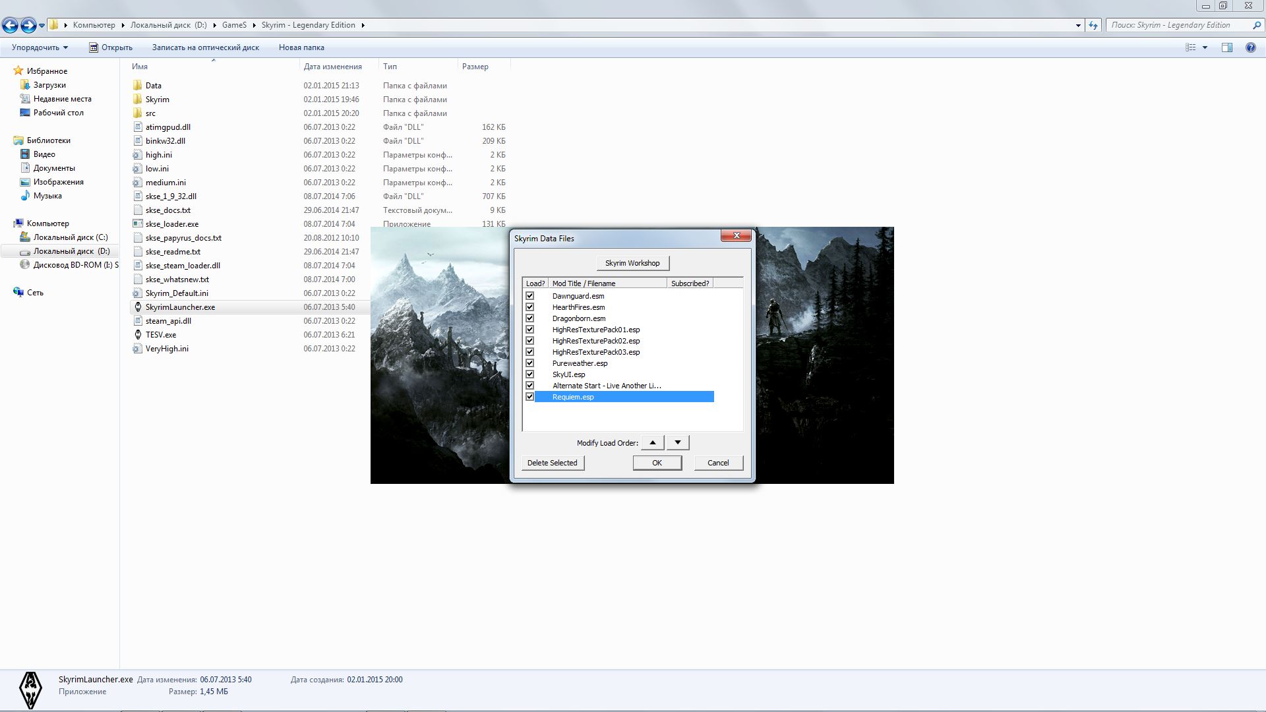Screen dimensions: 1266x712
Task: Move mod down in load order
Action: tap(678, 442)
